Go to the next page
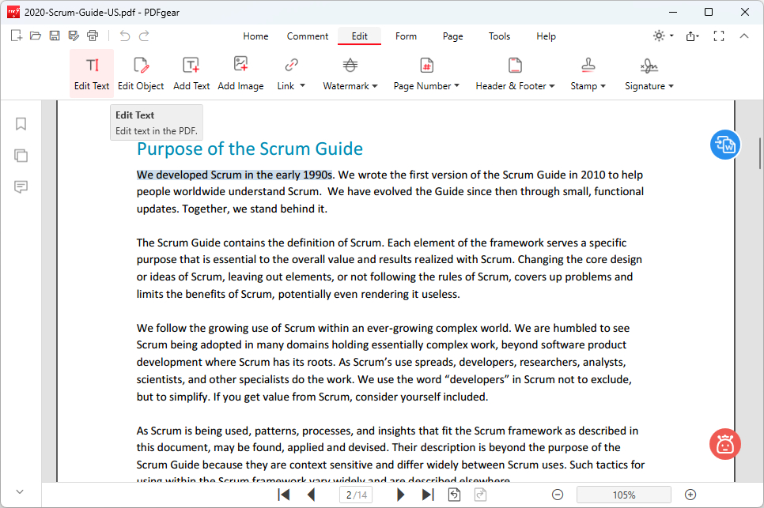Screen dimensions: 764x508 pos(401,495)
